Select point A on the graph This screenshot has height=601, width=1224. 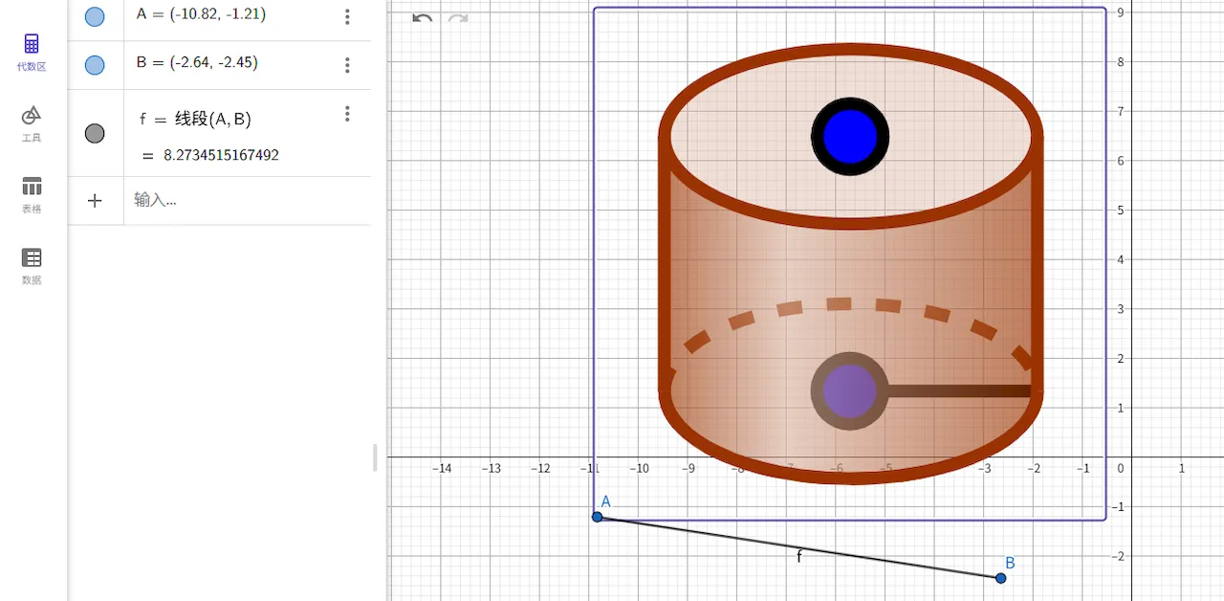[x=598, y=517]
